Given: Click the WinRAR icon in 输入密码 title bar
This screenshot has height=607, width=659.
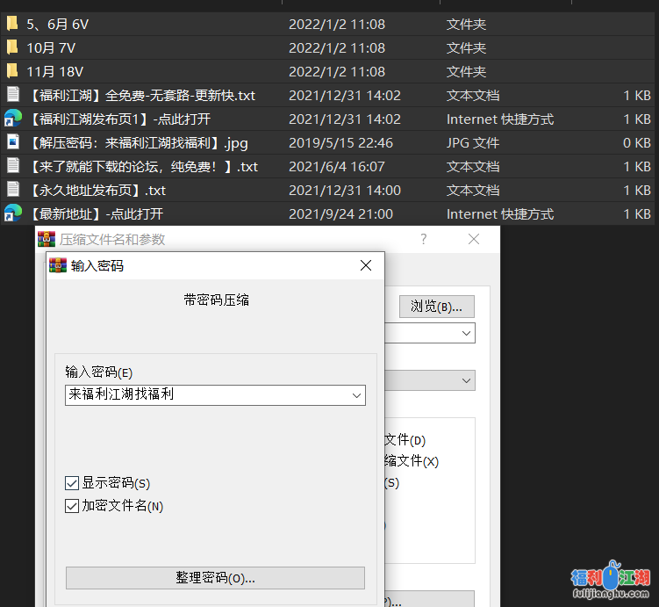Looking at the screenshot, I should pos(58,265).
